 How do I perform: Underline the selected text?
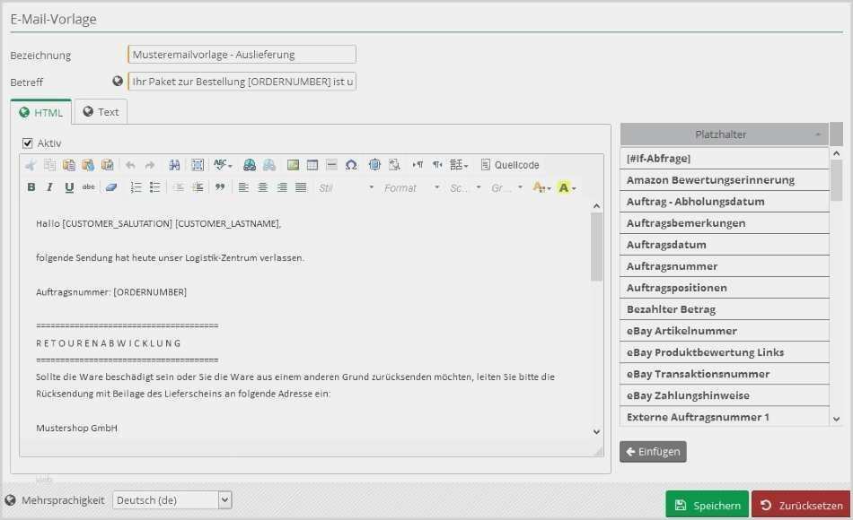pos(69,187)
